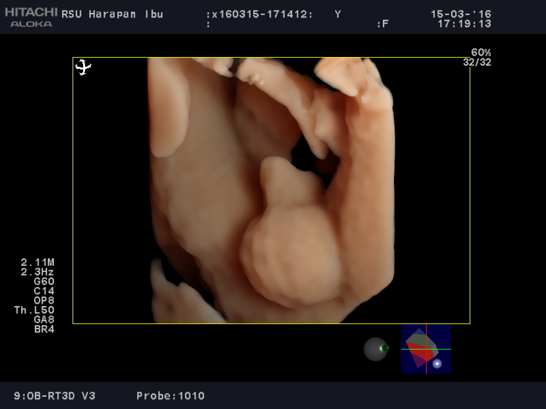Click the OP8 opacity setting

point(44,301)
